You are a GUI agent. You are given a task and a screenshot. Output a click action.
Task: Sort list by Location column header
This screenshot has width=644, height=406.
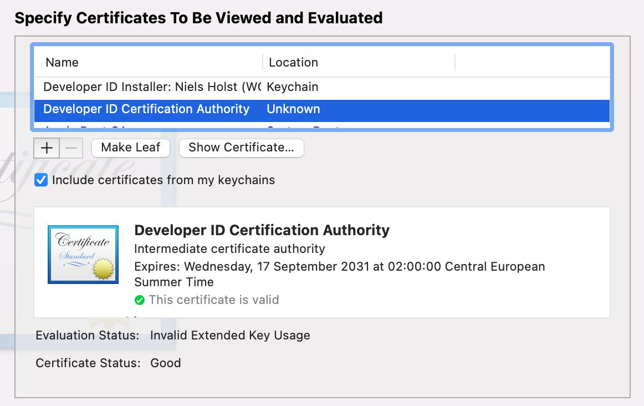tap(293, 63)
